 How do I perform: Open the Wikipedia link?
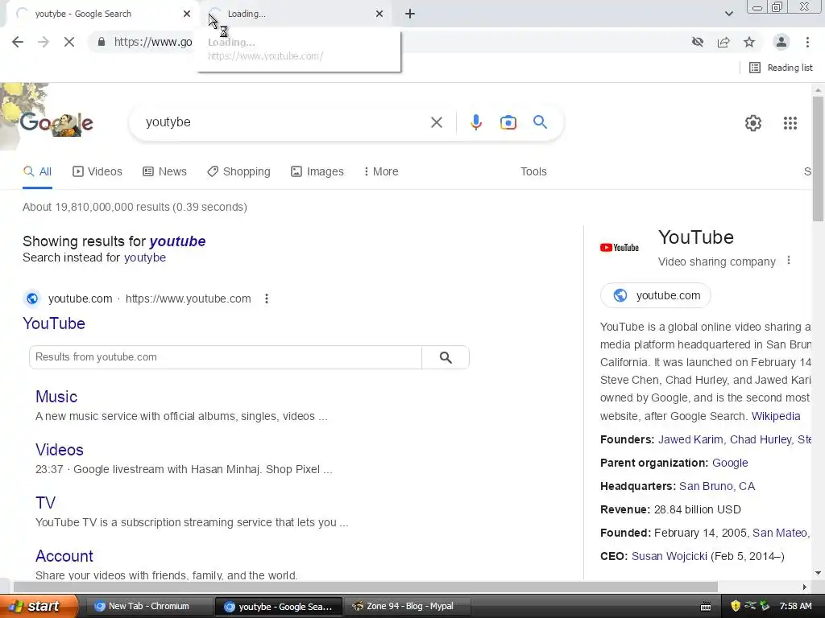coord(776,416)
